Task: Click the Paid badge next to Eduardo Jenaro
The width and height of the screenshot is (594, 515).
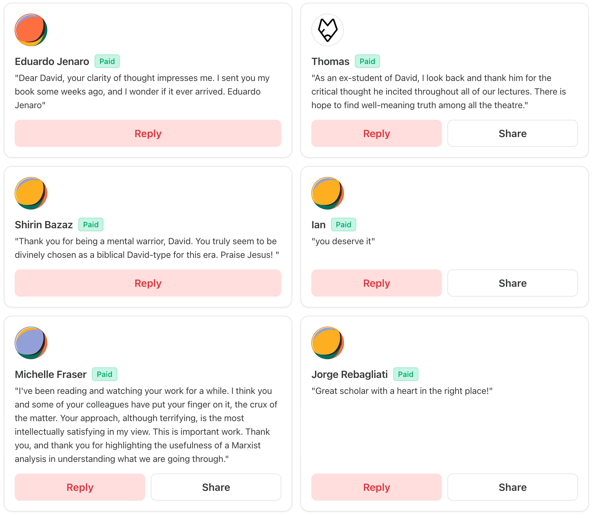Action: (x=107, y=61)
